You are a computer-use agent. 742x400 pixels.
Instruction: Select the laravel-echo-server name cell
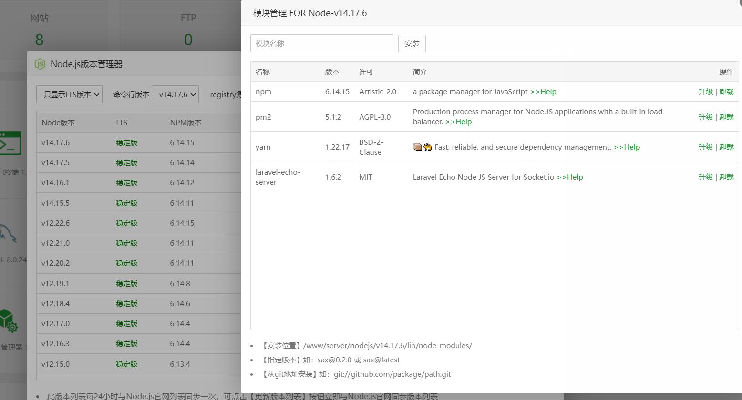[278, 177]
